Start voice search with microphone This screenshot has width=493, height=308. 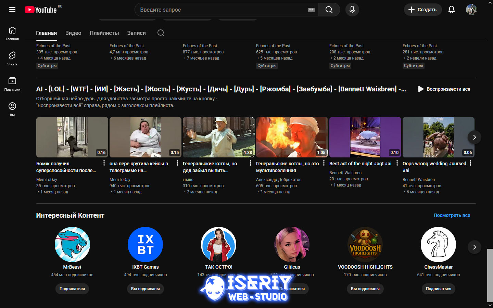coord(352,10)
